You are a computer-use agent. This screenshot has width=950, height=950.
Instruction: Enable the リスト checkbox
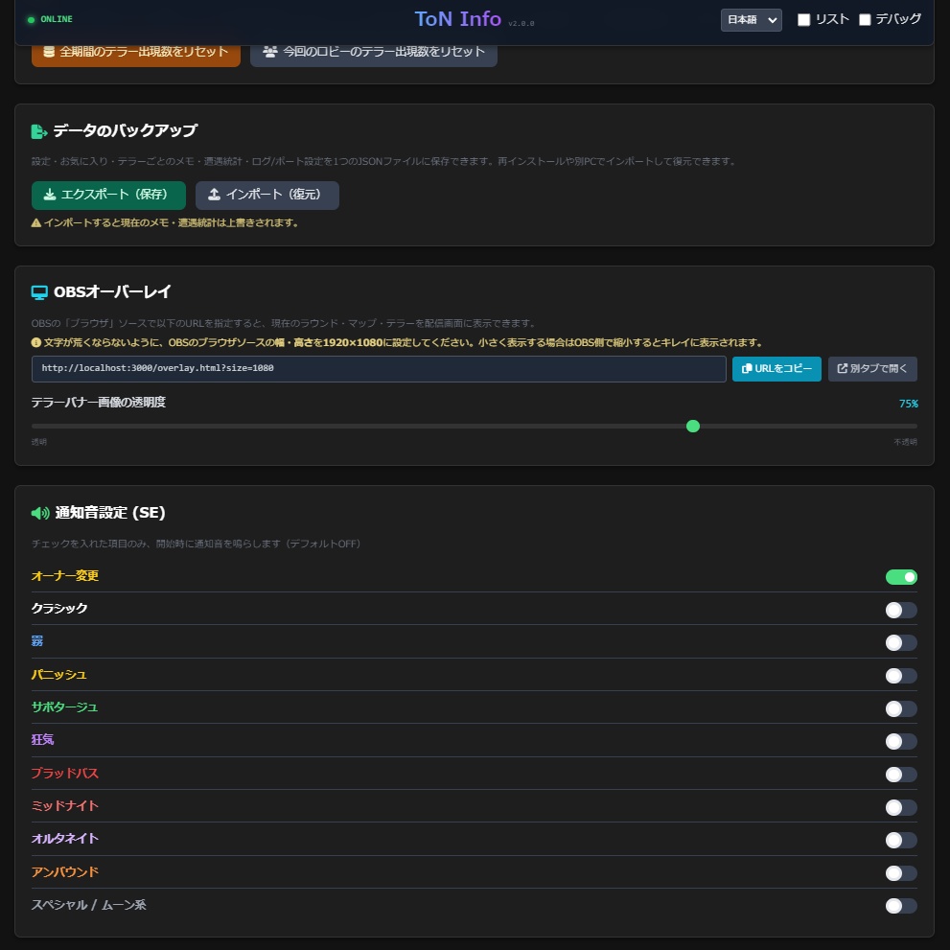pyautogui.click(x=803, y=20)
